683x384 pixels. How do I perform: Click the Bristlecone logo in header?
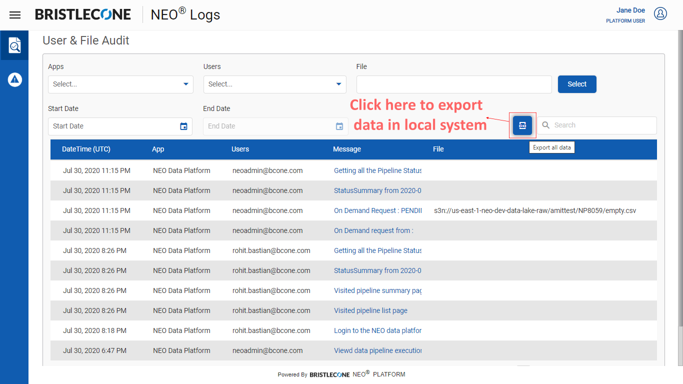(83, 14)
